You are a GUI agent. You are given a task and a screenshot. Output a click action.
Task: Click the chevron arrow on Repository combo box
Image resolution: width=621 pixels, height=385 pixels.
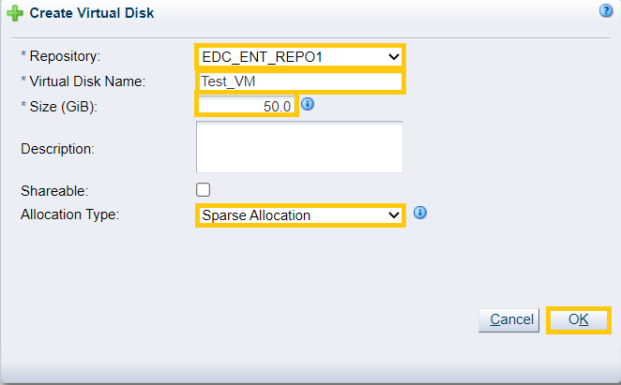(x=394, y=57)
